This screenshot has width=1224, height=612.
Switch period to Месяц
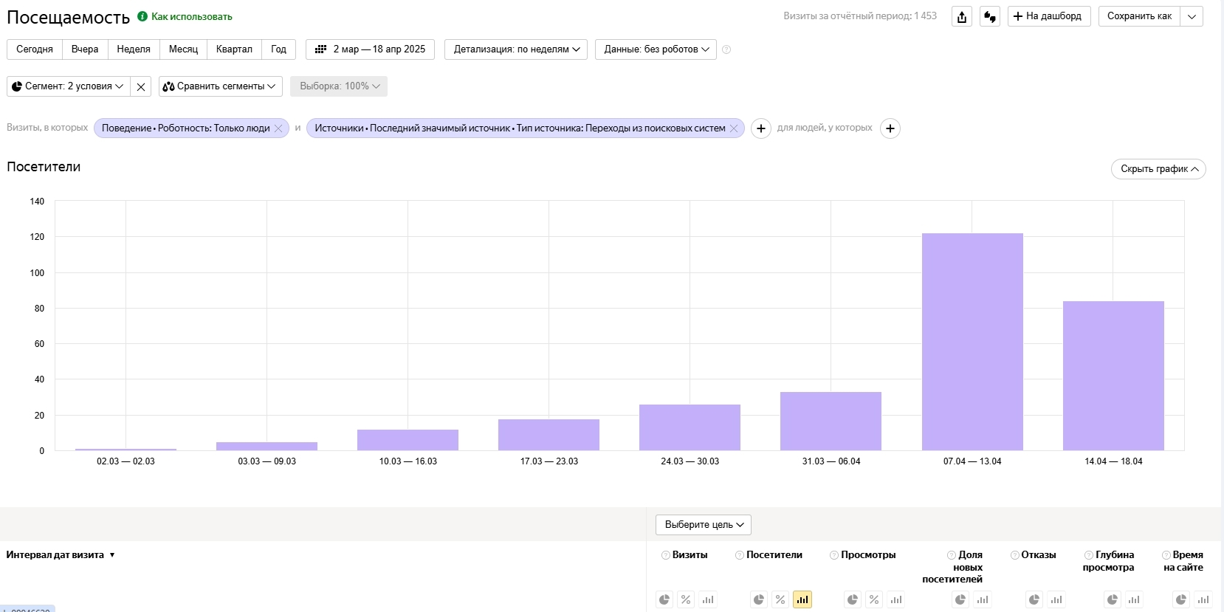[x=183, y=49]
